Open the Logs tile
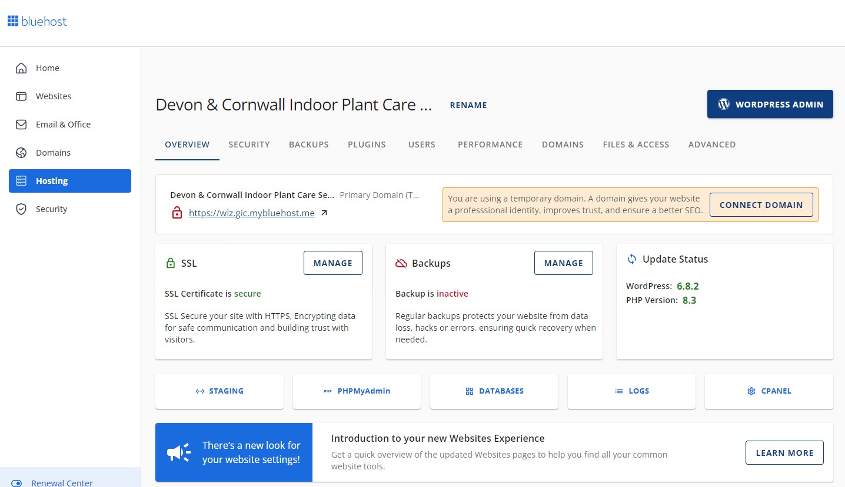845x487 pixels. [x=632, y=391]
